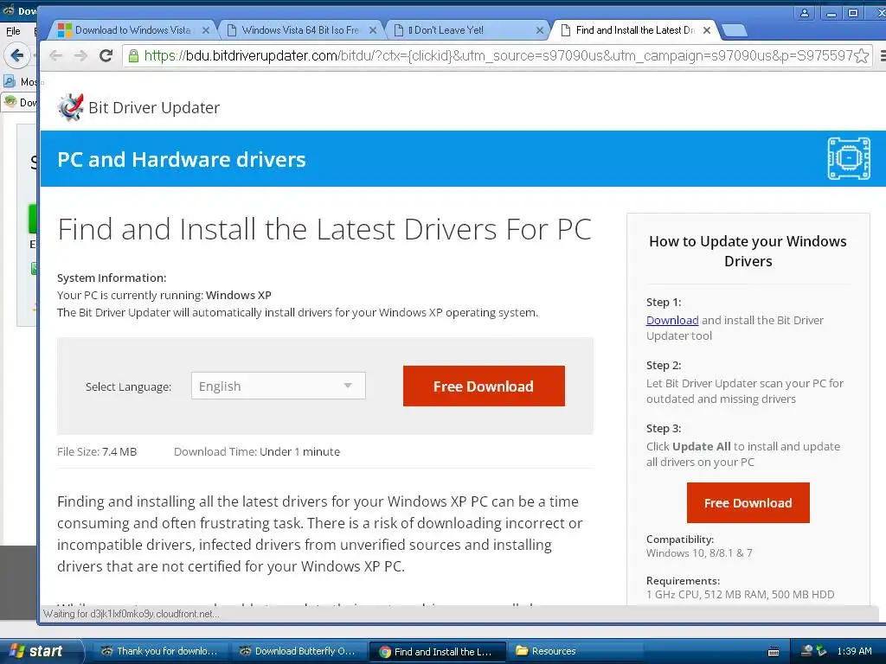Click the 'Step 3:' label in sidebar
Viewport: 886px width, 664px height.
click(x=664, y=429)
